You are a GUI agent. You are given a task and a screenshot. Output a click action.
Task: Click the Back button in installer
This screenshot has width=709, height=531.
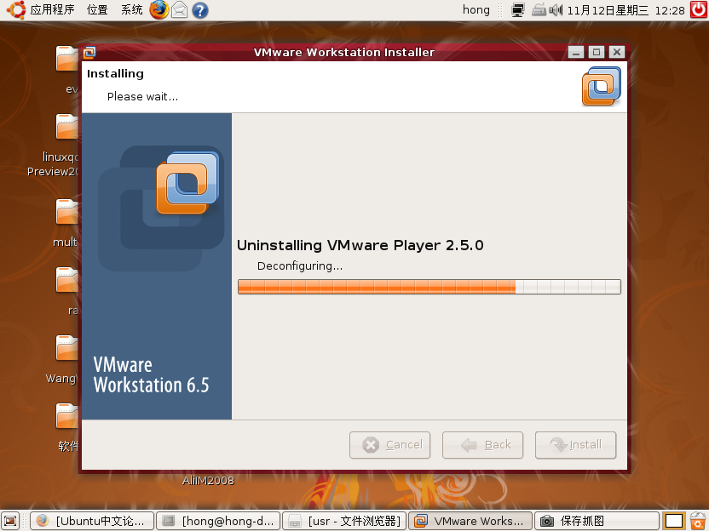[482, 445]
